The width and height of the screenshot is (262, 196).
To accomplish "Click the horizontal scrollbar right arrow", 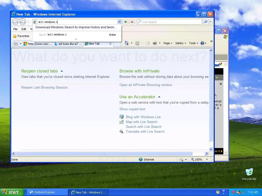I will pyautogui.click(x=206, y=153).
